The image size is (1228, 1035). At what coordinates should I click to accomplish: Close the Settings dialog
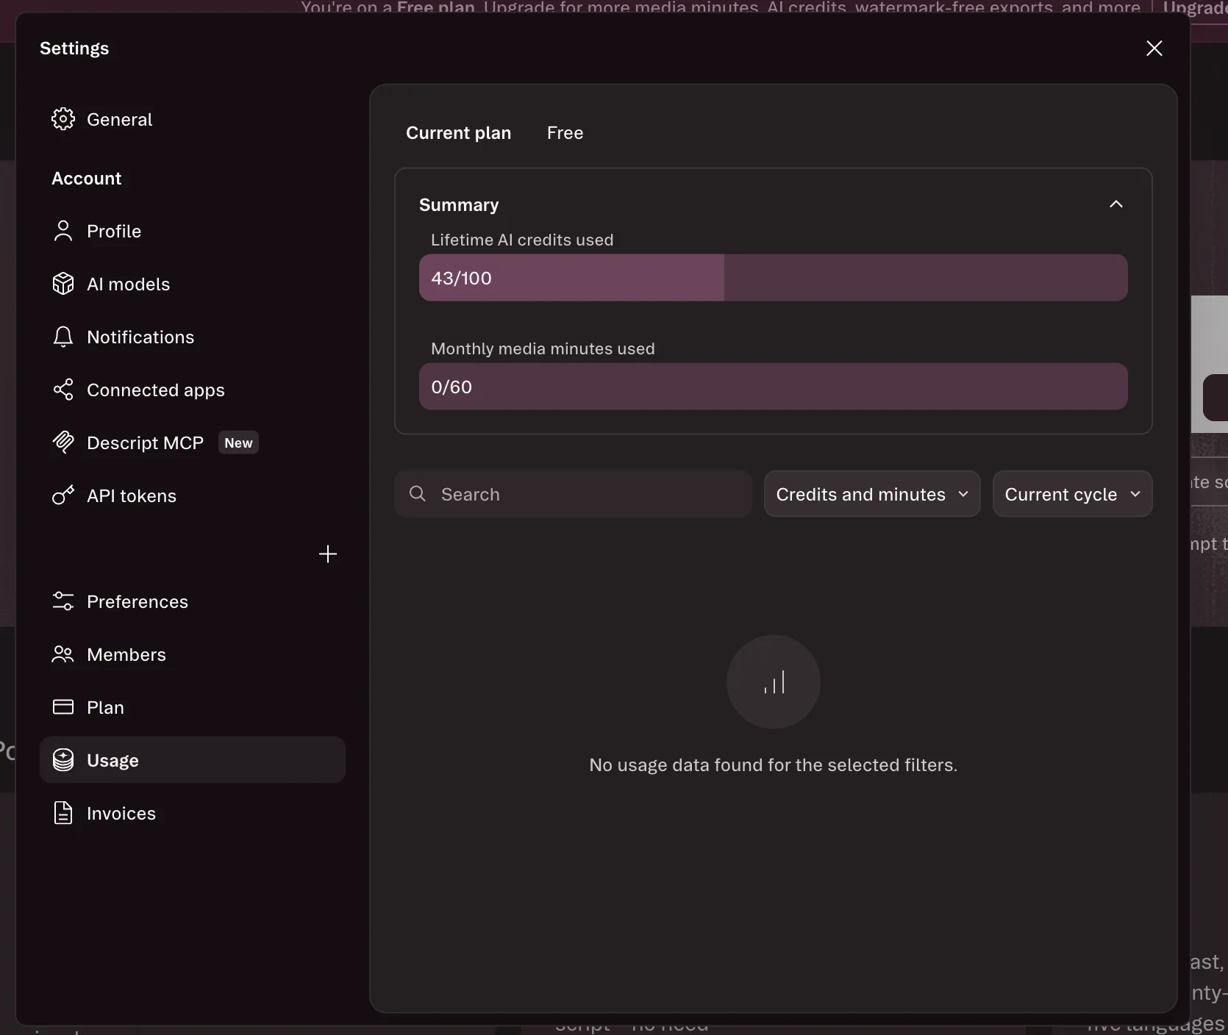point(1154,49)
